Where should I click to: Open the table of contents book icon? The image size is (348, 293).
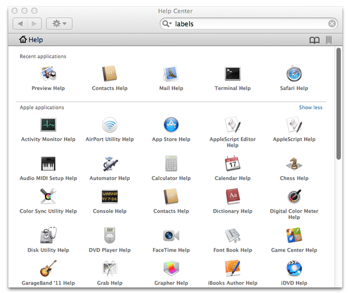[314, 40]
